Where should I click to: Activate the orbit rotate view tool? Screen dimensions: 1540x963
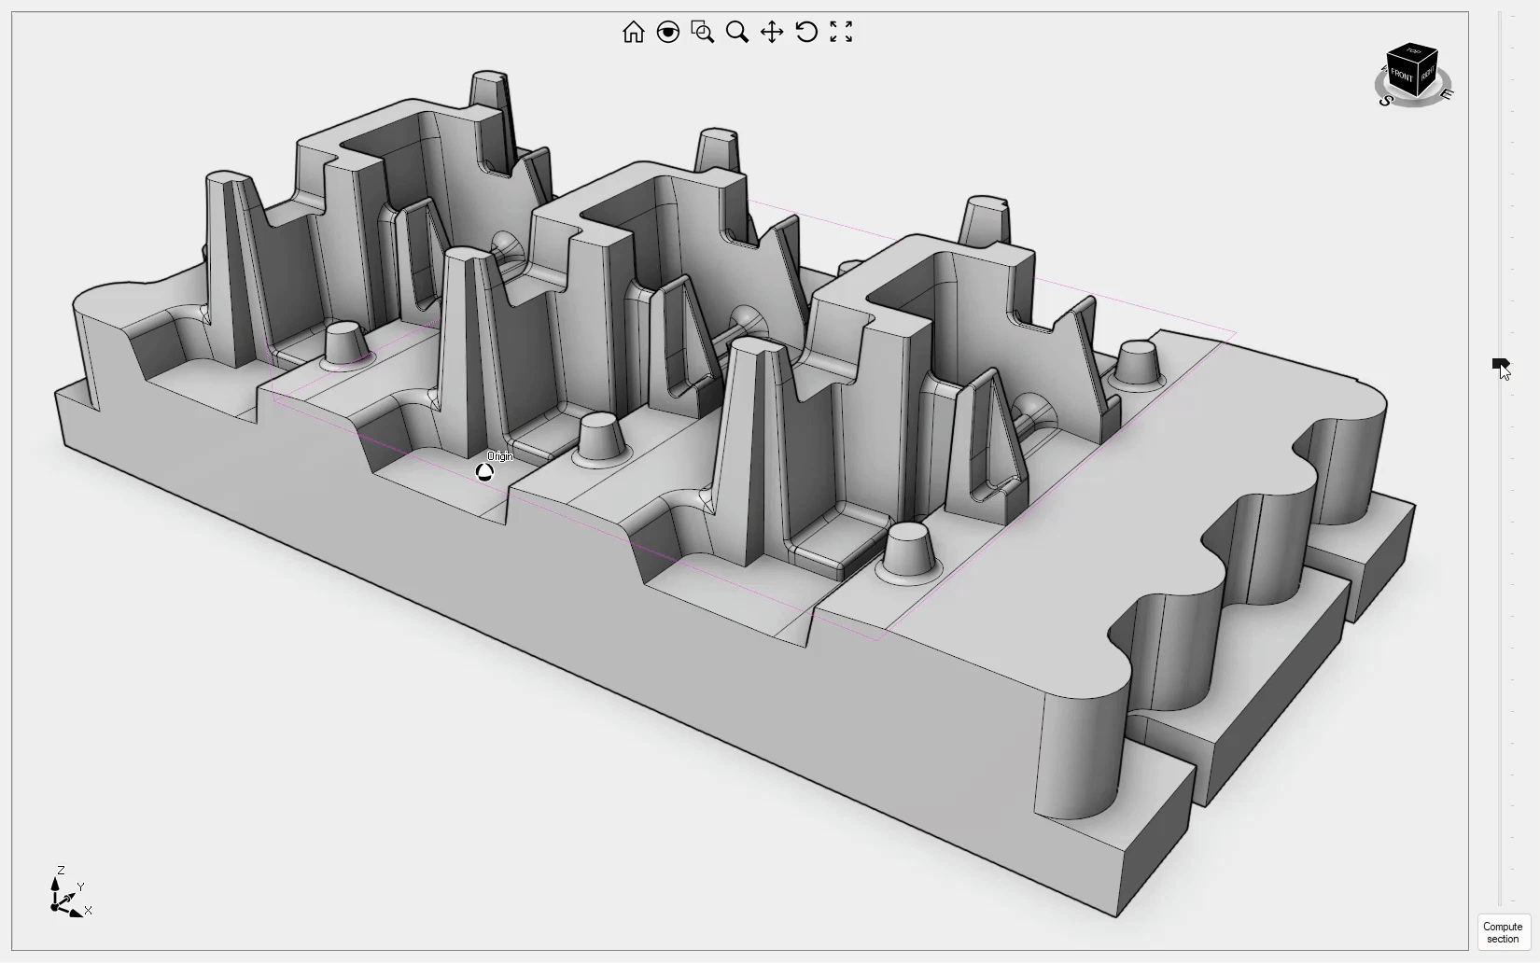(805, 32)
